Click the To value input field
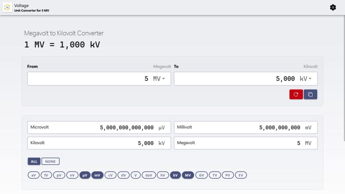 [x=246, y=78]
